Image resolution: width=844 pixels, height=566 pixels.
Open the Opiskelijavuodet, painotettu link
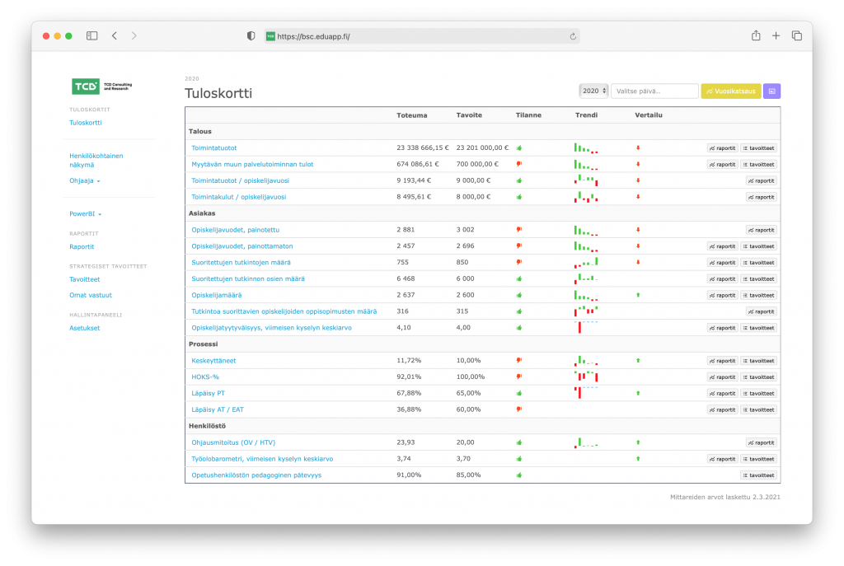pos(235,230)
